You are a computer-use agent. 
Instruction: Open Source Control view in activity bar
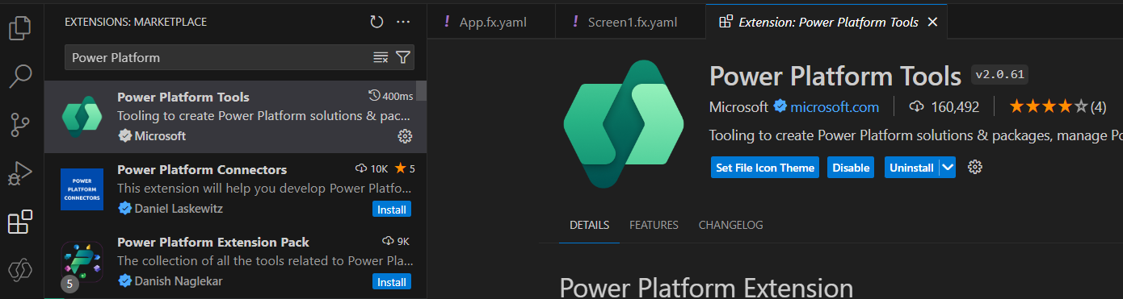(x=20, y=125)
